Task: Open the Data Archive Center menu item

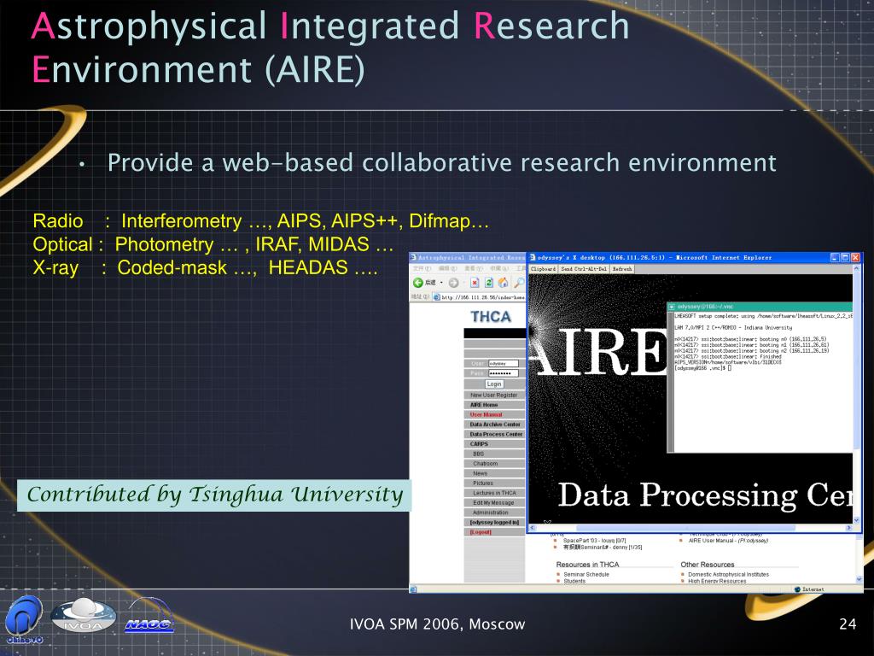Action: [495, 425]
